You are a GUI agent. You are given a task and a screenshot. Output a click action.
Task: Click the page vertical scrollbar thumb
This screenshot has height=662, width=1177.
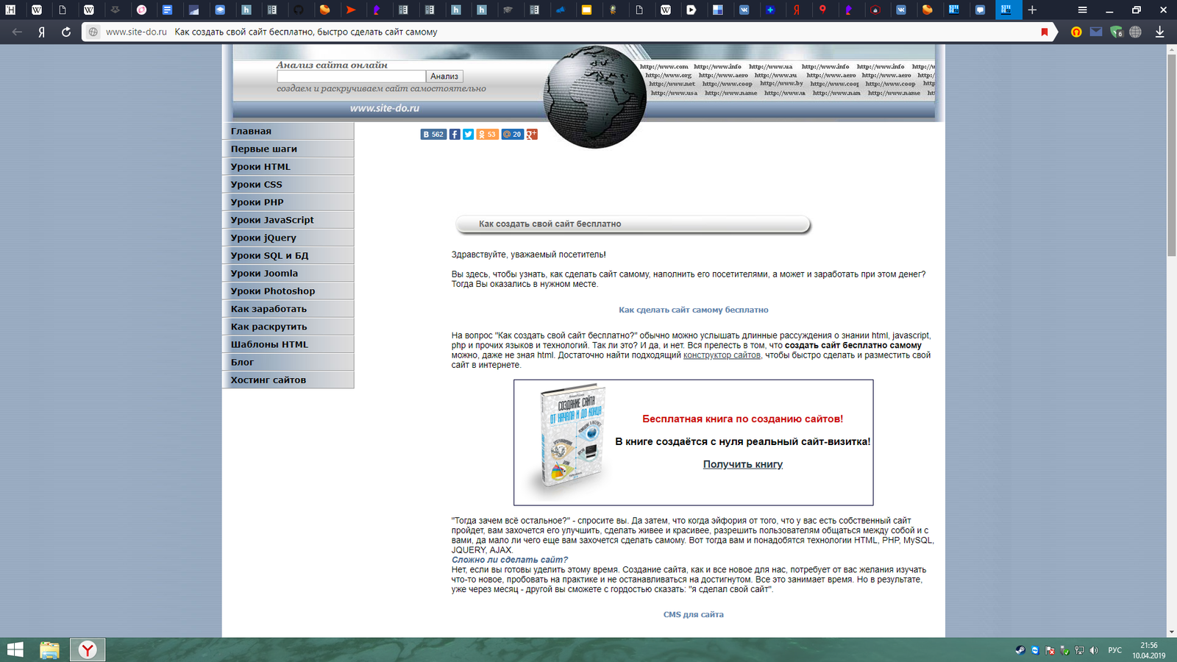pos(1171,154)
